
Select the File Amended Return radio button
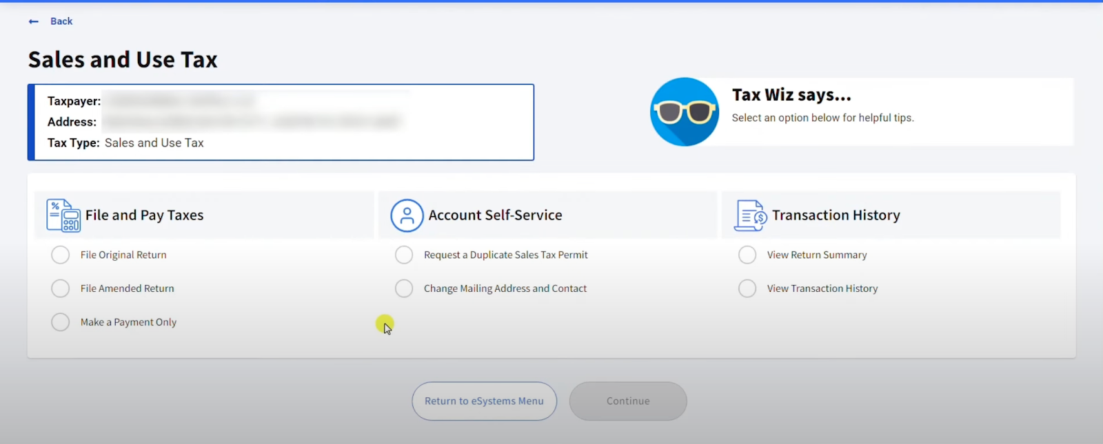(61, 288)
